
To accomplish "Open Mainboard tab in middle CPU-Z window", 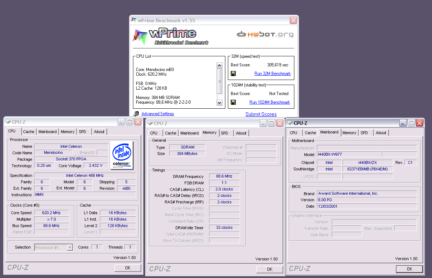I will [x=189, y=133].
